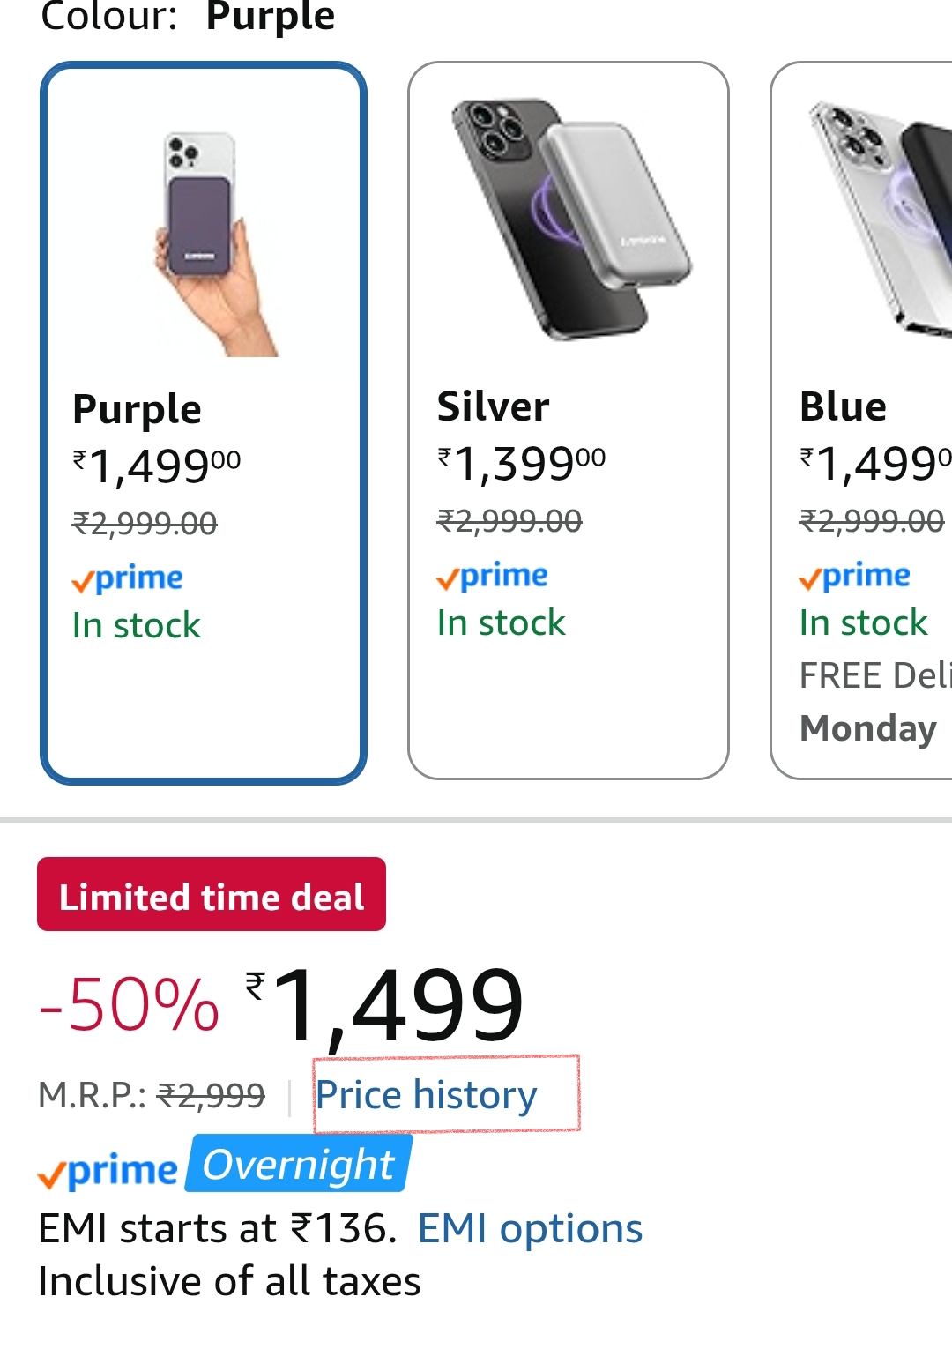
Task: Click the Limited time deal badge
Action: (x=212, y=895)
